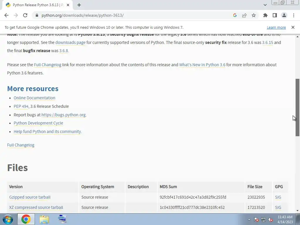Open the downloads page link
300x225 pixels.
[70, 42]
